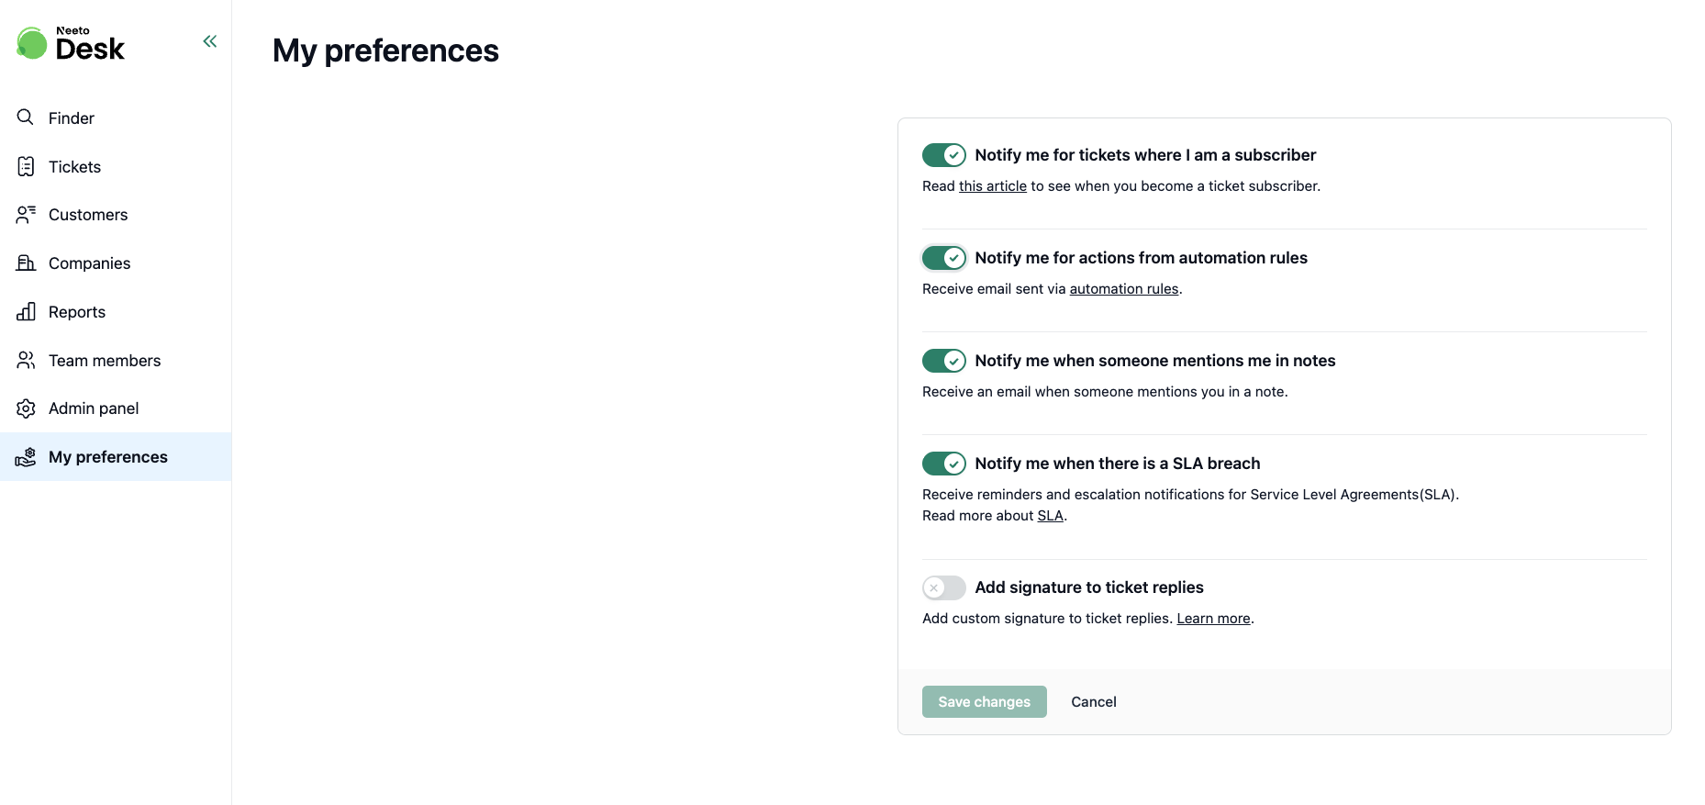Toggle off mentions in notes notification
Screen dimensions: 1705x805
click(943, 361)
